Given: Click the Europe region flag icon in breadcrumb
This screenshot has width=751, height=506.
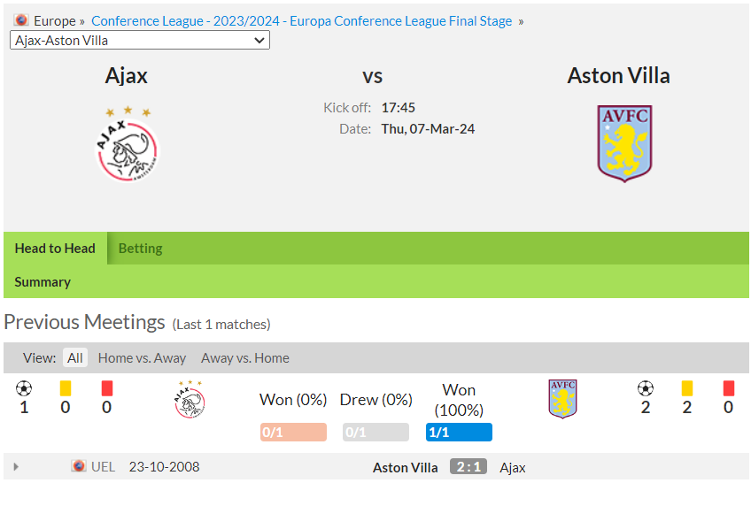Looking at the screenshot, I should (x=21, y=20).
